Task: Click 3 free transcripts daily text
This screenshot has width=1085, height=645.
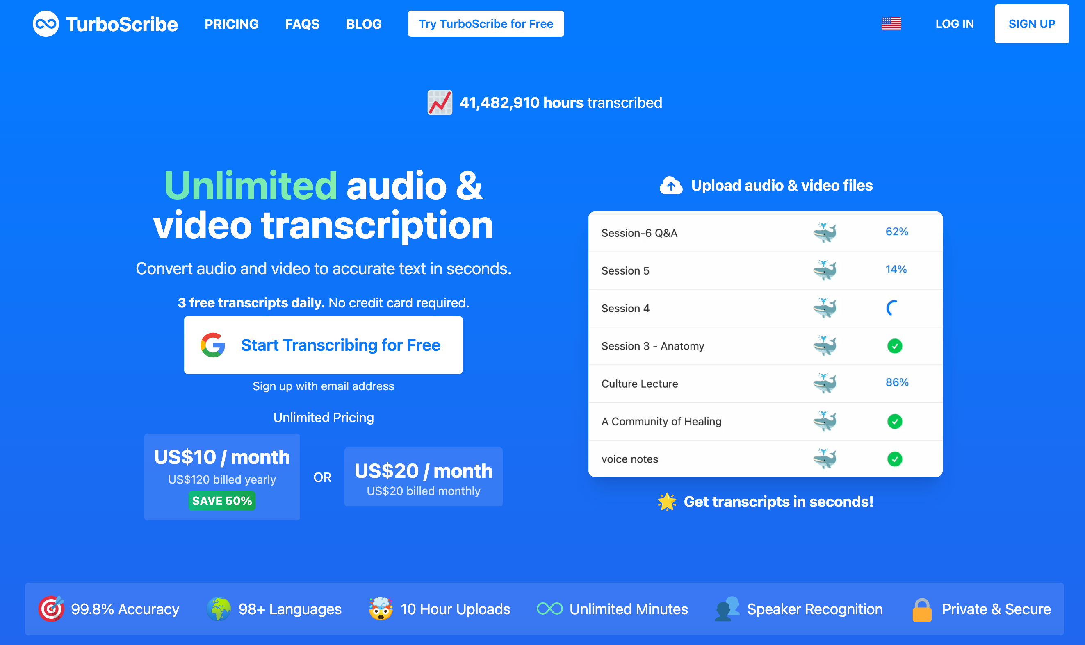Action: (x=251, y=302)
